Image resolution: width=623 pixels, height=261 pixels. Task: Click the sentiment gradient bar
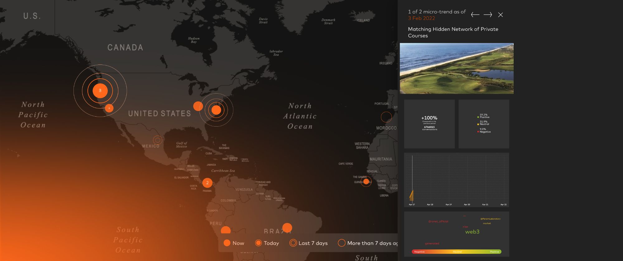pyautogui.click(x=456, y=252)
